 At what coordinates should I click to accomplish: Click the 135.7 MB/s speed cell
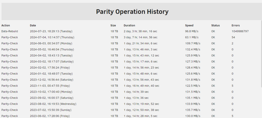pos(193,110)
